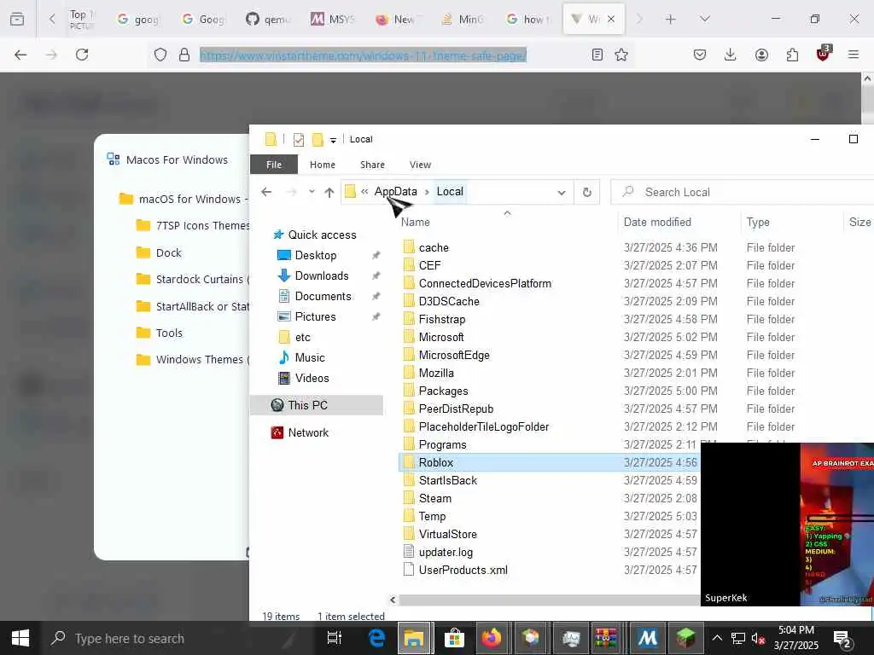Viewport: 874px width, 655px height.
Task: Refresh the Local folder in Explorer
Action: tap(587, 192)
